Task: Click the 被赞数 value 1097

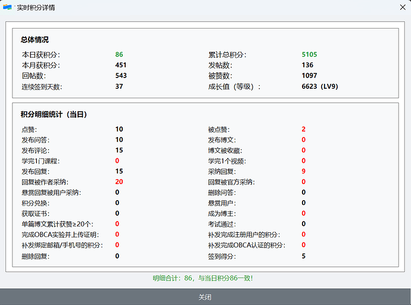Action: (x=309, y=76)
